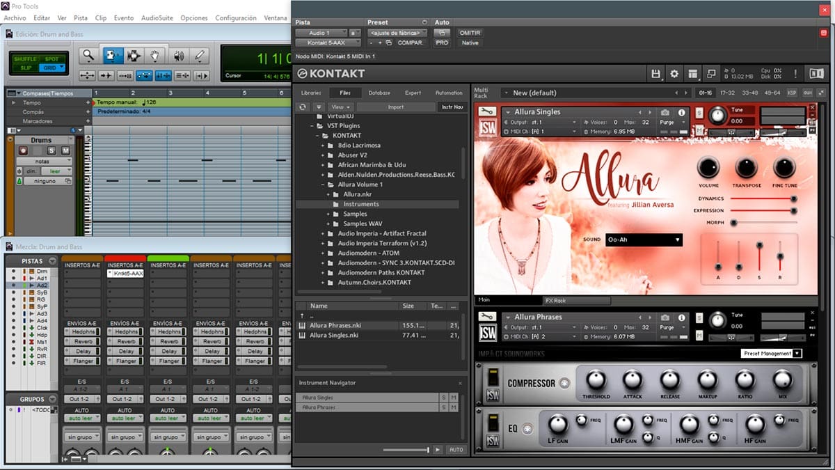The image size is (835, 470).
Task: Toggle AUTO preview in file browser
Action: tap(455, 450)
